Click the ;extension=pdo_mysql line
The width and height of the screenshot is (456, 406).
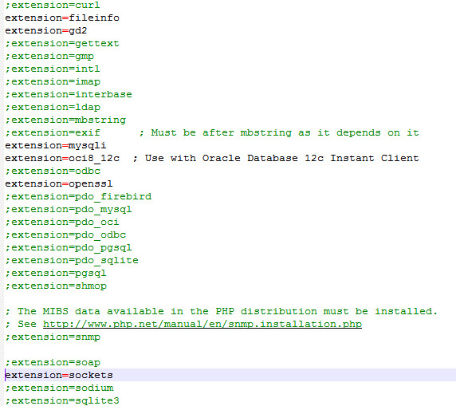point(69,210)
